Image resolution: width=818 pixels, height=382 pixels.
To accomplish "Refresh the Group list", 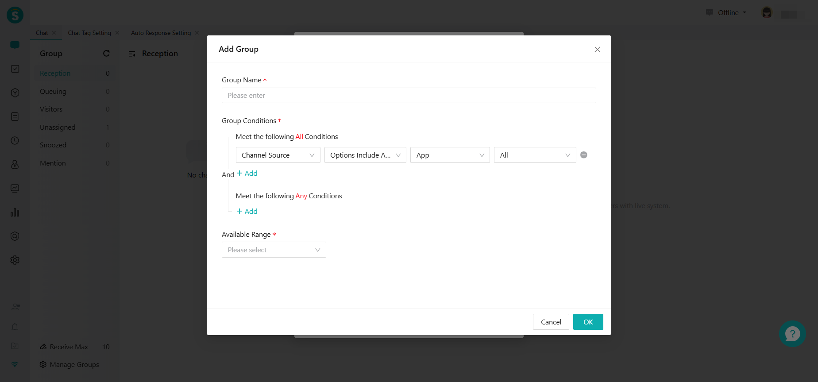I will coord(106,54).
